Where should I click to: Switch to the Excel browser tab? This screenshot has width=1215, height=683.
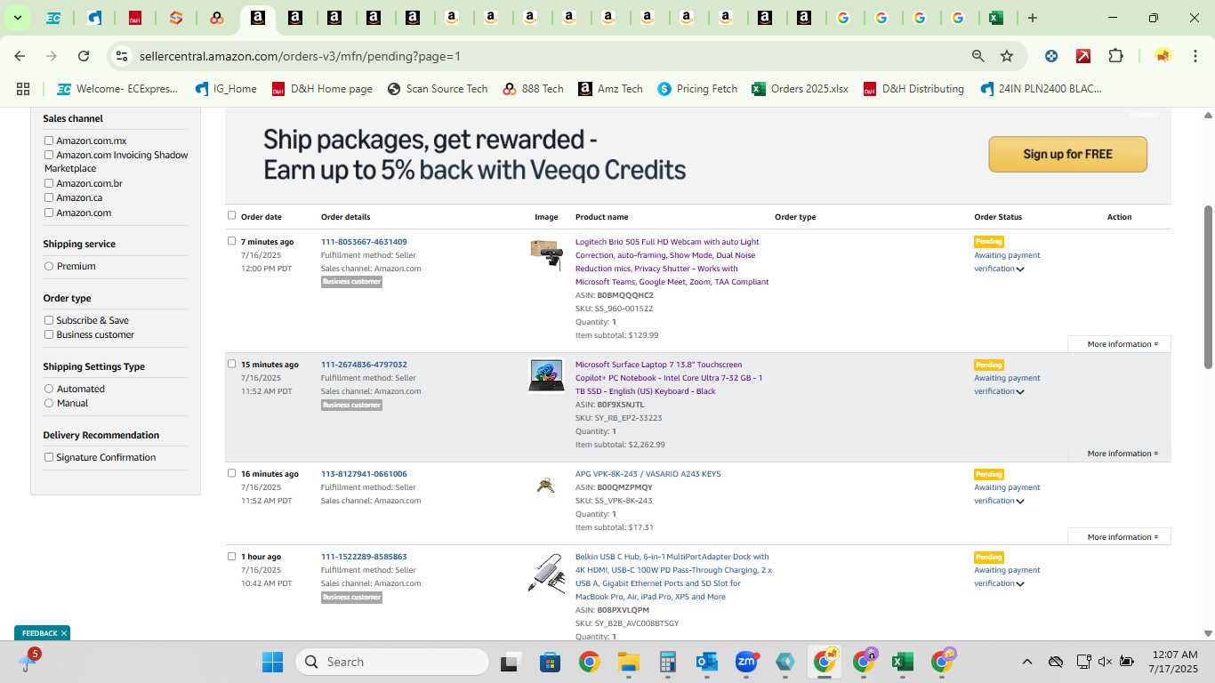pos(996,18)
